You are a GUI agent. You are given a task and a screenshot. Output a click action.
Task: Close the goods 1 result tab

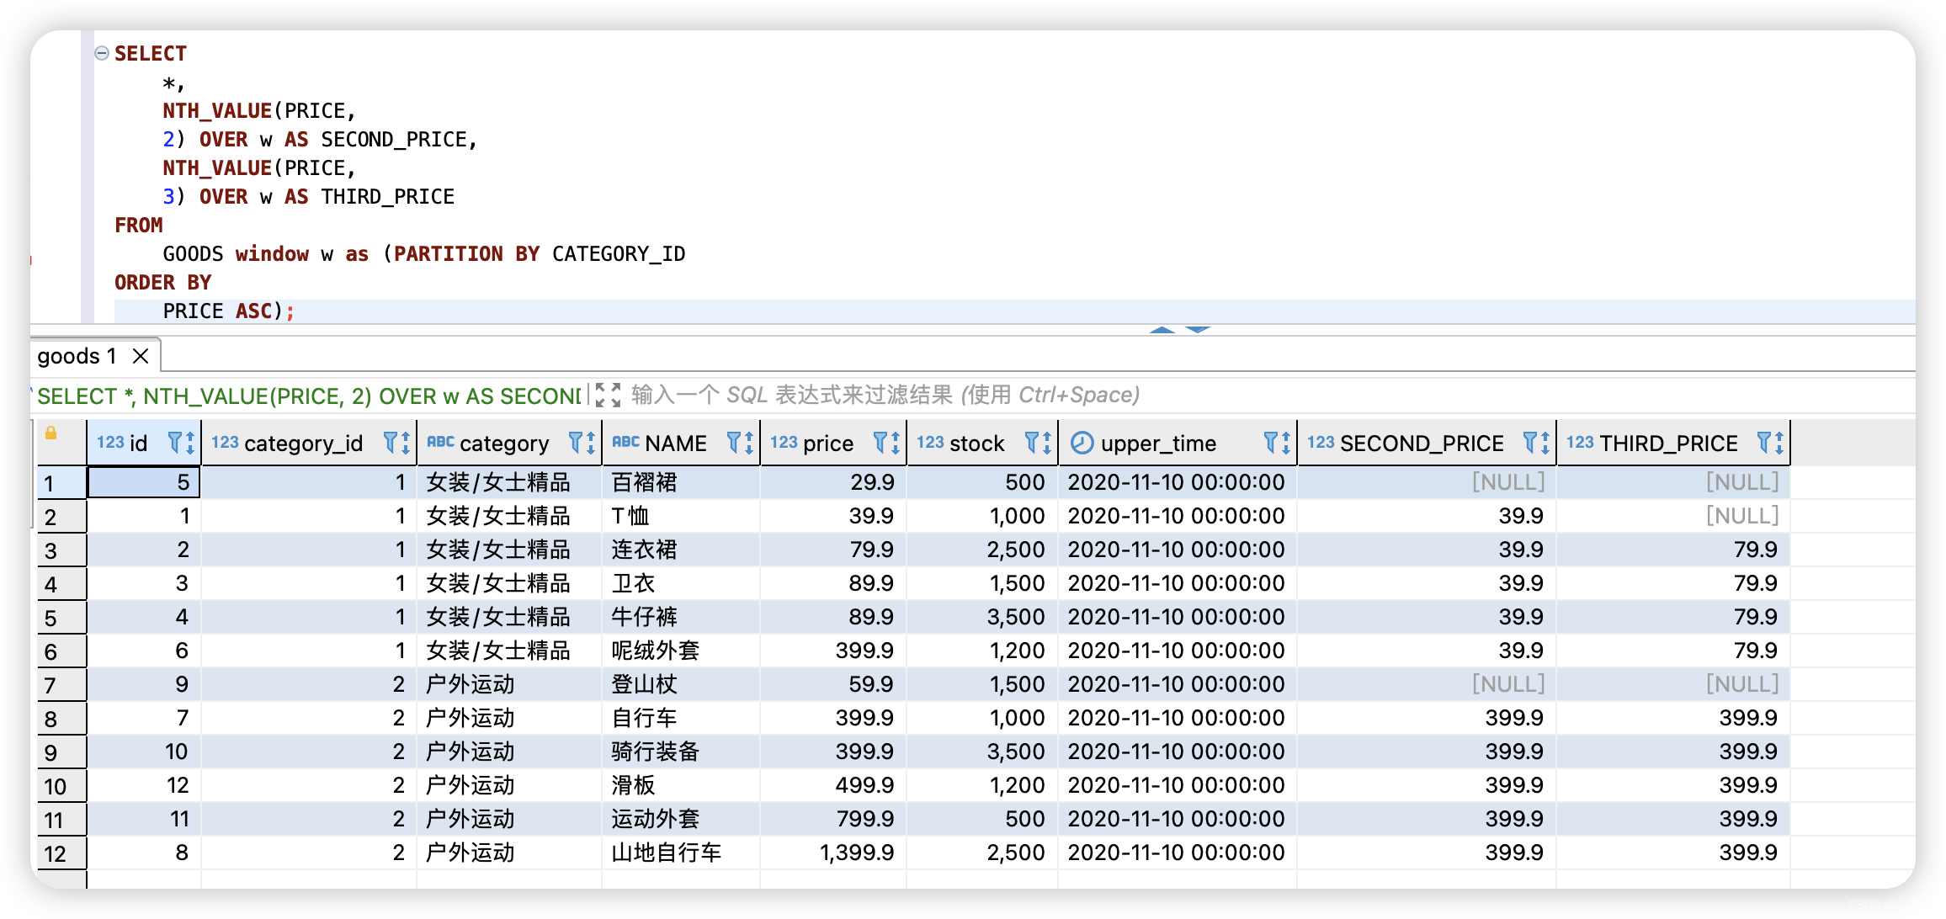(x=141, y=356)
